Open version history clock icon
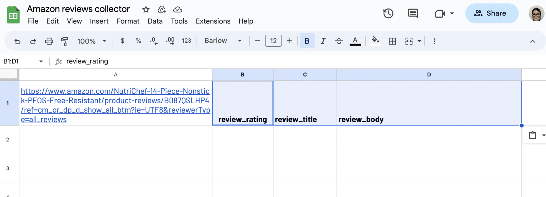 [x=388, y=13]
